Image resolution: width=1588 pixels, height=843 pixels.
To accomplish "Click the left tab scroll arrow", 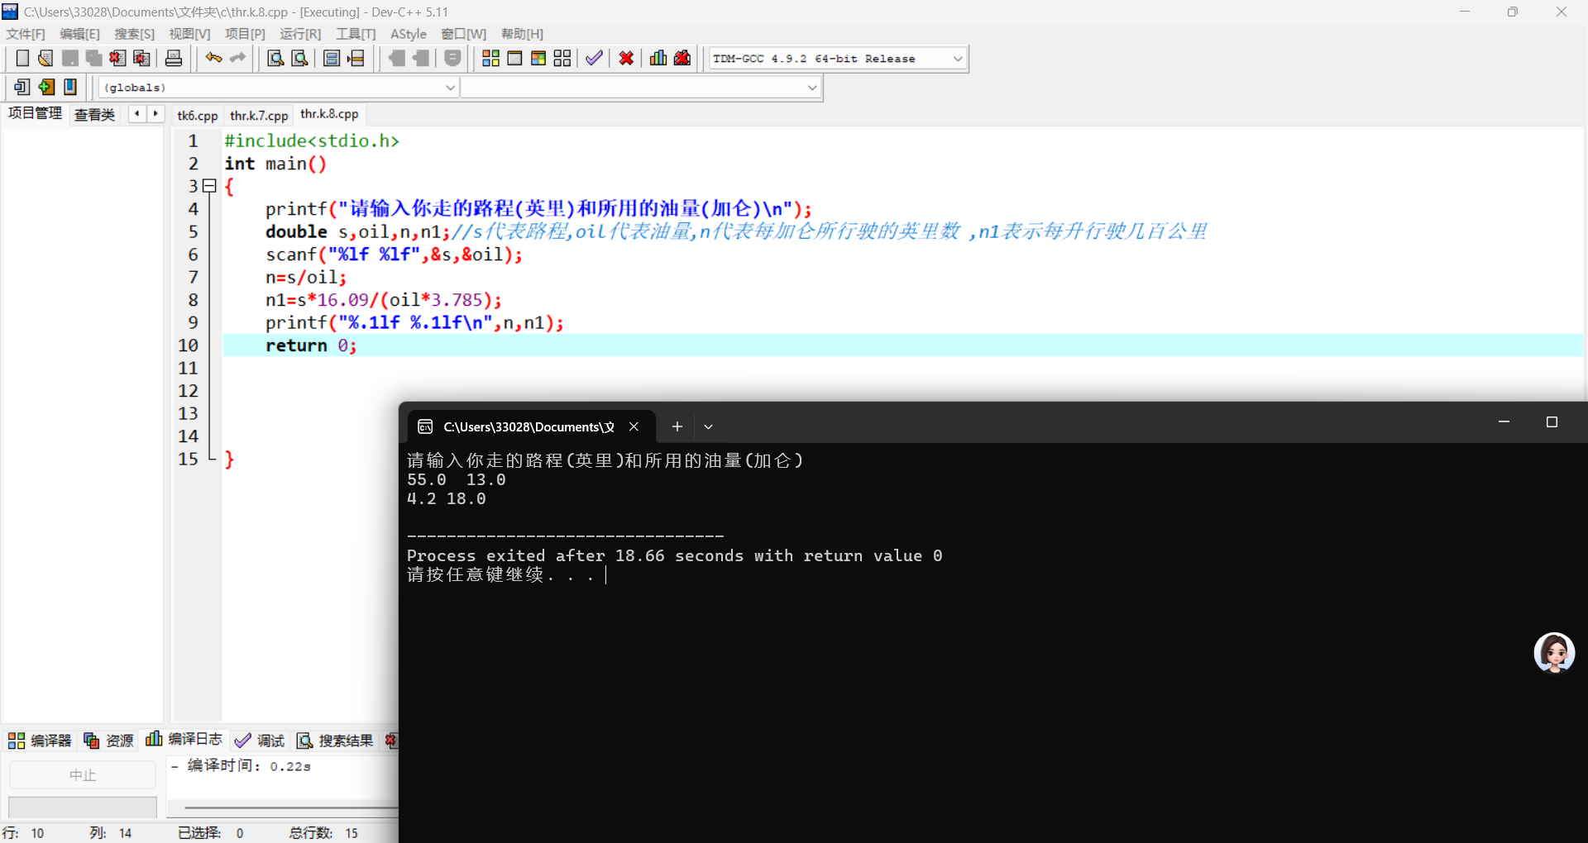I will [x=136, y=114].
